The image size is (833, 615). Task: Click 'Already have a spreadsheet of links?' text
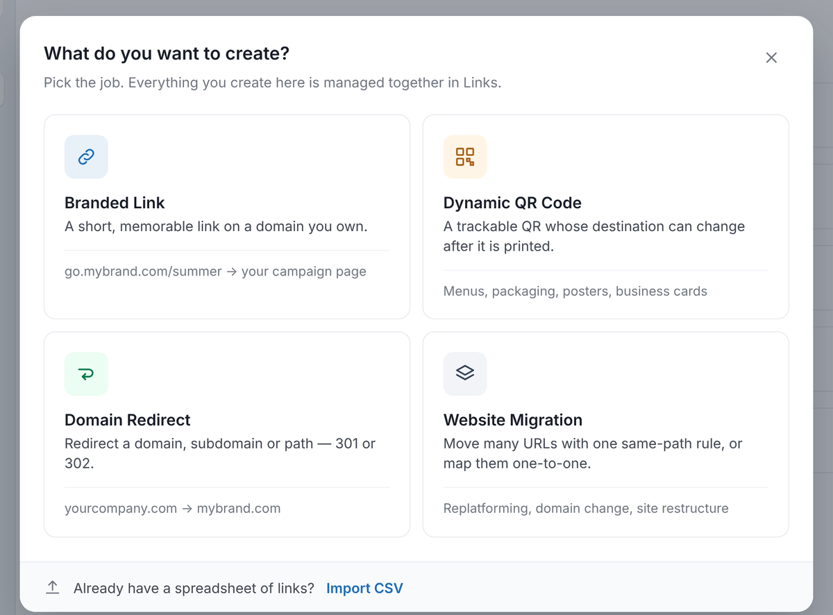pos(194,588)
